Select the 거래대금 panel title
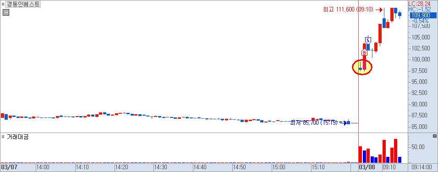Screen dimensions: 438x172 tap(17, 137)
